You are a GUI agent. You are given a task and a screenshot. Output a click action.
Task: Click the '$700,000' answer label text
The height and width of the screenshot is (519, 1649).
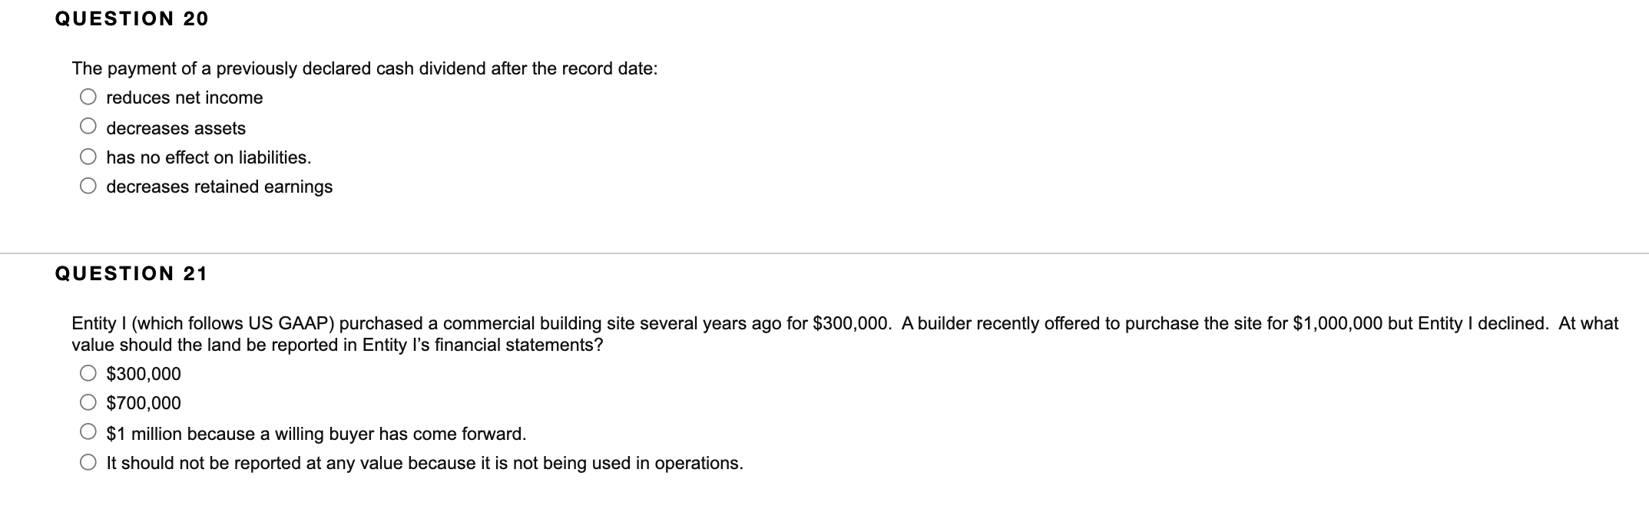[x=143, y=402]
